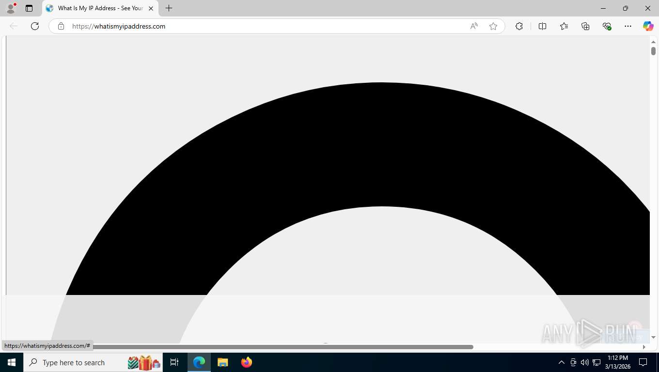
Task: Toggle the Split screen icon
Action: (x=542, y=26)
